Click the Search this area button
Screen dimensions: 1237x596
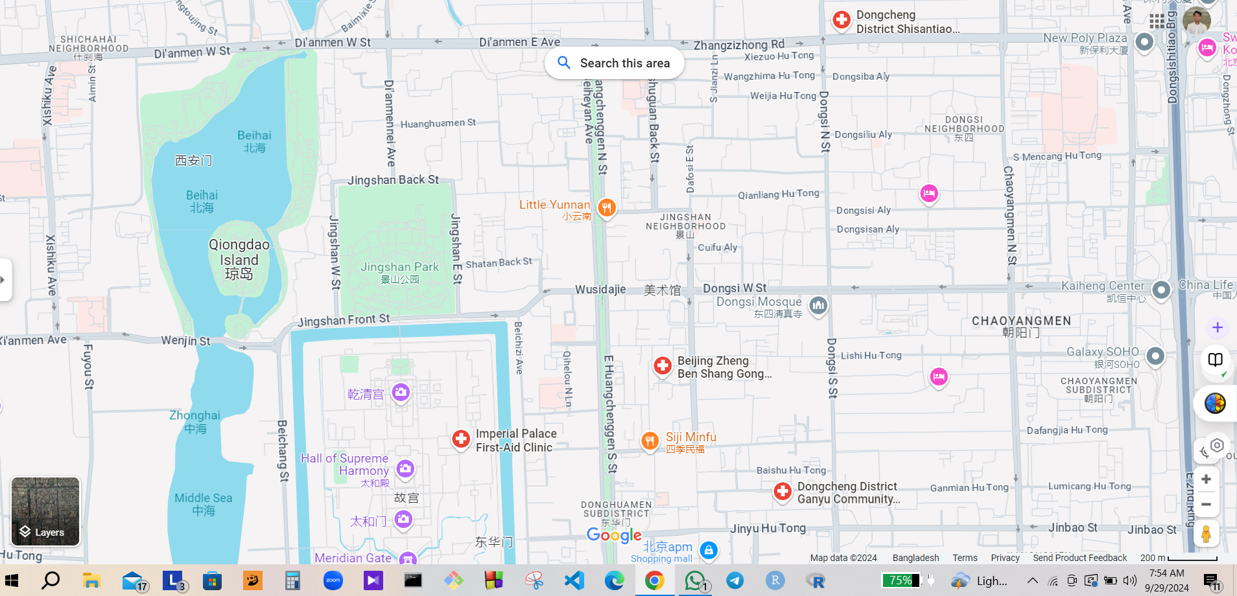(x=614, y=63)
